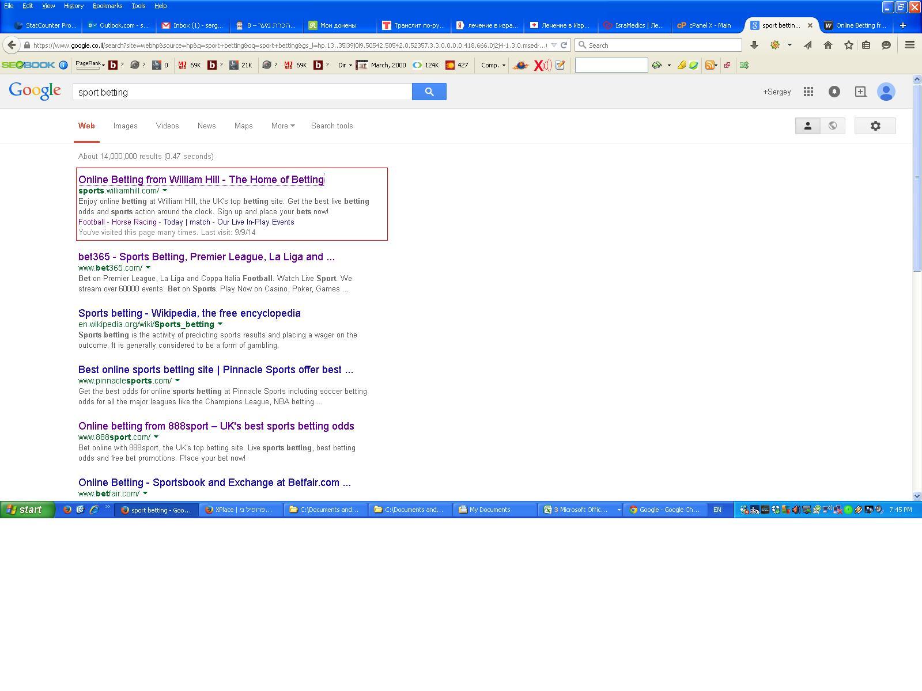Click the SEOBook info icon
The width and height of the screenshot is (922, 691).
coord(63,65)
